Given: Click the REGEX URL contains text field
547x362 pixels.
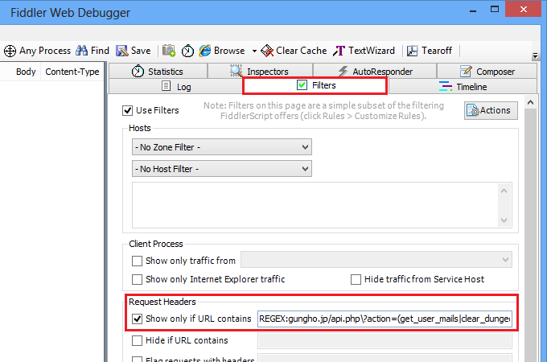Looking at the screenshot, I should pos(384,319).
